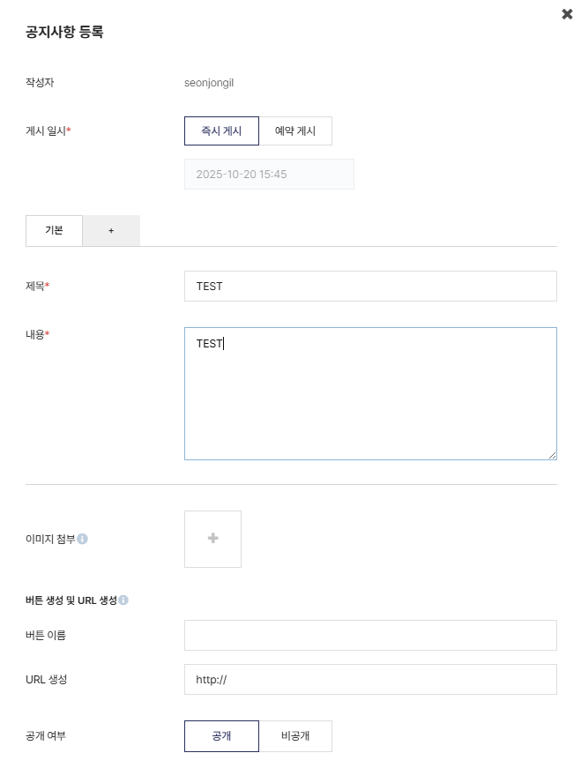Viewport: 581px width, 768px height.
Task: Click the image attachment plus icon
Action: tap(212, 539)
